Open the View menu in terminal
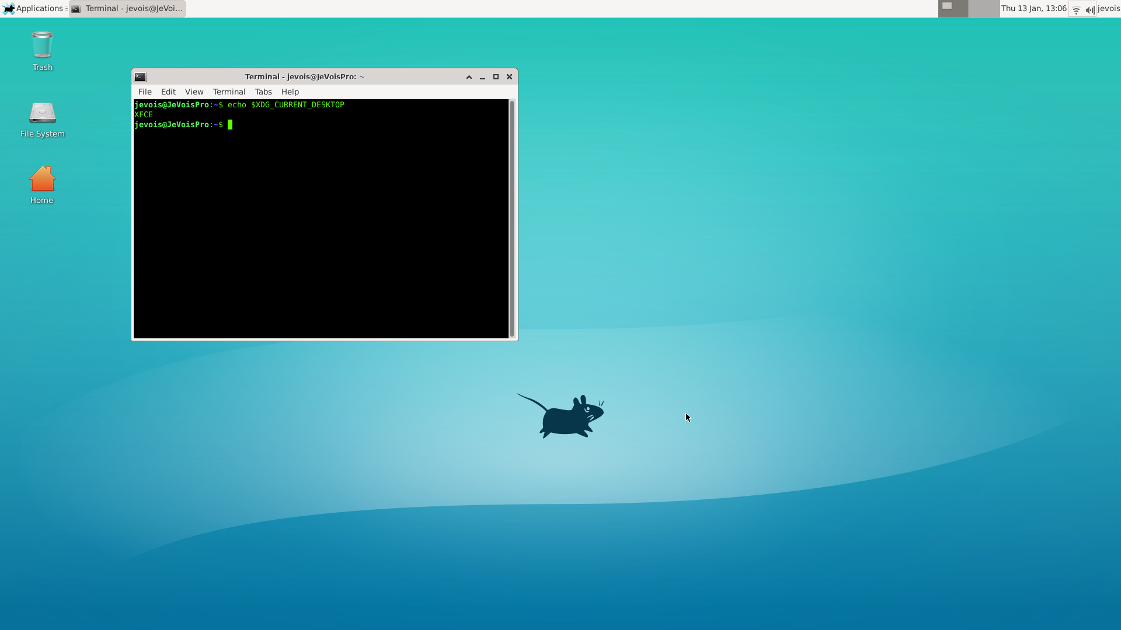 click(x=194, y=92)
